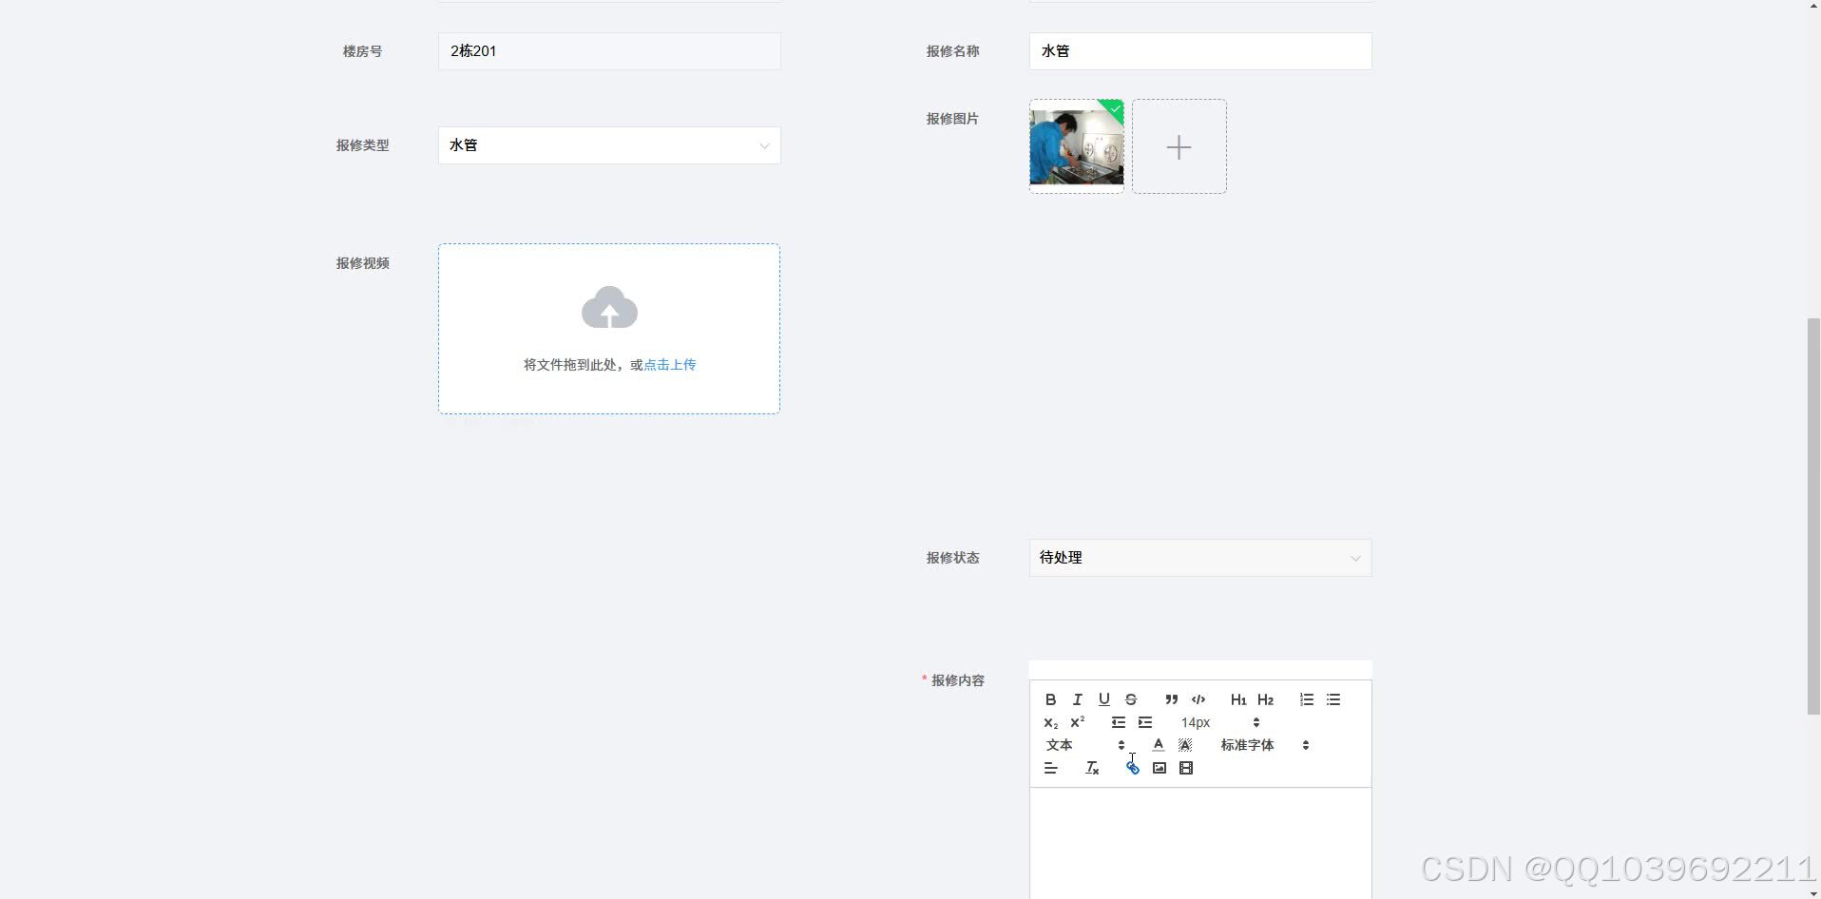
Task: Insert a blockquote in the editor
Action: [x=1171, y=699]
